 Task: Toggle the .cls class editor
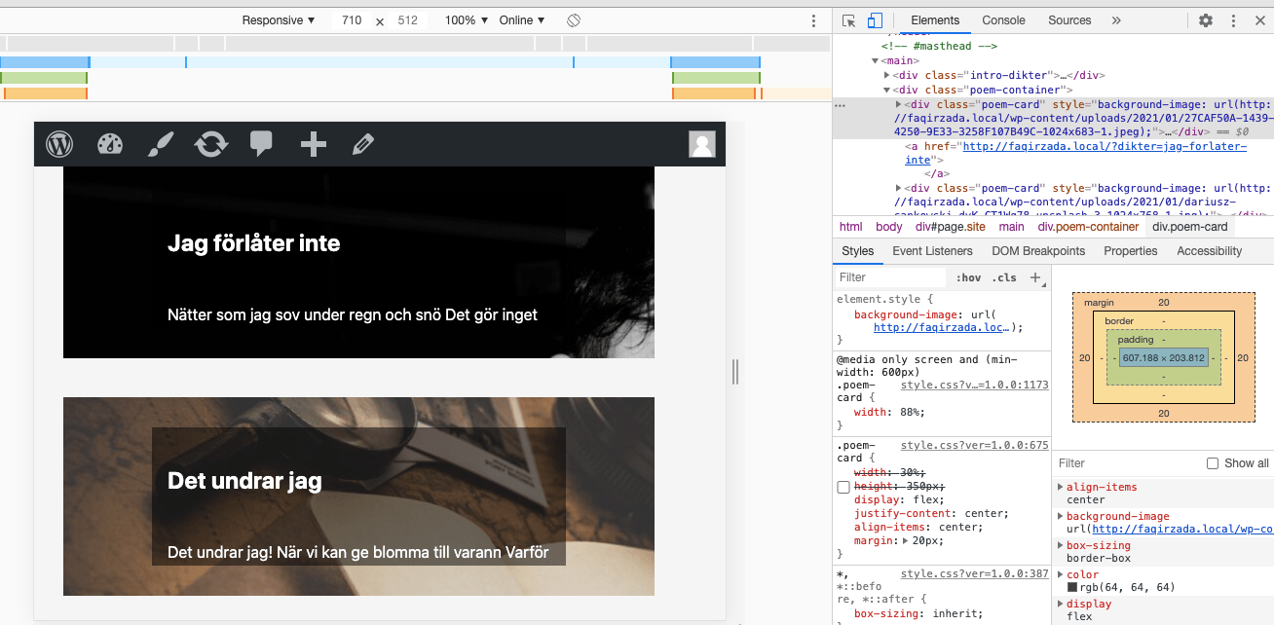1004,277
